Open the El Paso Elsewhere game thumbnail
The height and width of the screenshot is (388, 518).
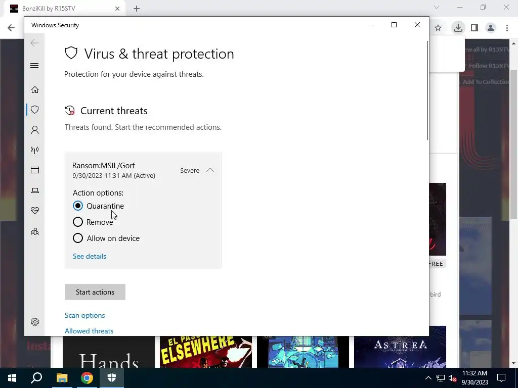206,352
